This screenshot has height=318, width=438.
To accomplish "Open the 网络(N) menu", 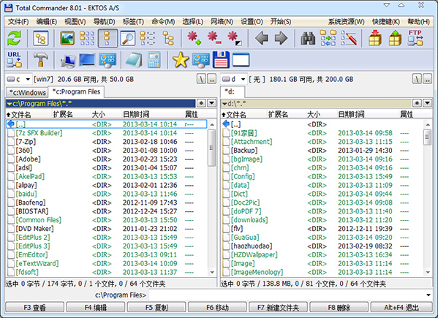I will tap(222, 22).
